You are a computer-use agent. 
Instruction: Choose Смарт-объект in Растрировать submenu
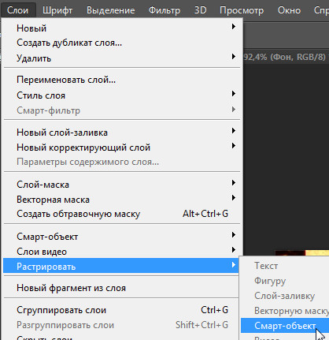pos(285,326)
